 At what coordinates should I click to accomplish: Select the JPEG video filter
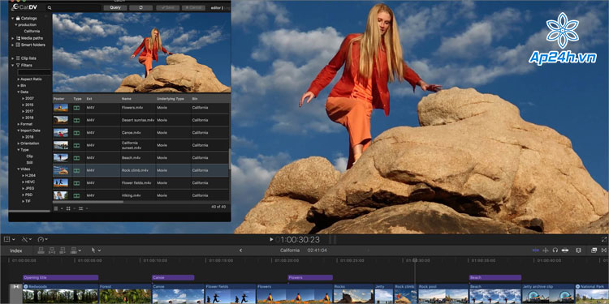29,188
